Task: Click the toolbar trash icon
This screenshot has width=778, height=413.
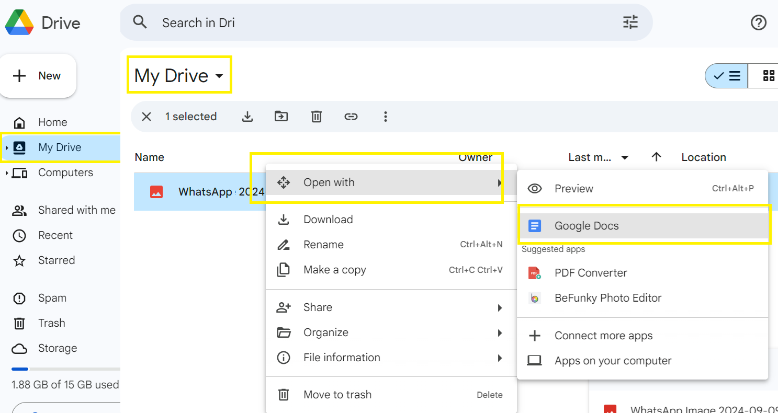Action: [x=316, y=117]
